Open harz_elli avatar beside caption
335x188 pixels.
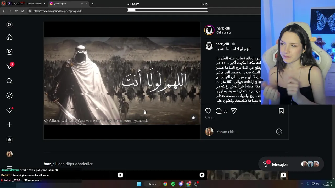(x=209, y=46)
